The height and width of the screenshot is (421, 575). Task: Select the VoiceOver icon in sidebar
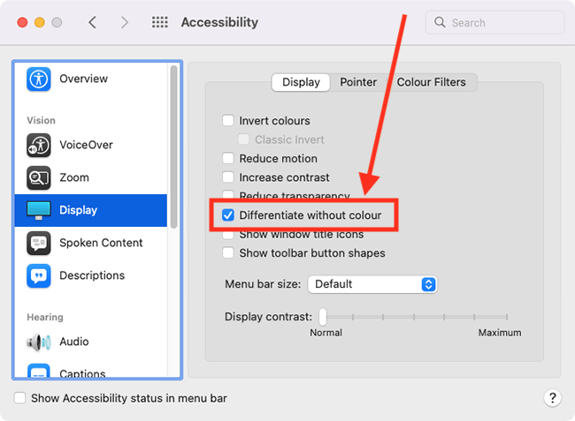click(39, 146)
